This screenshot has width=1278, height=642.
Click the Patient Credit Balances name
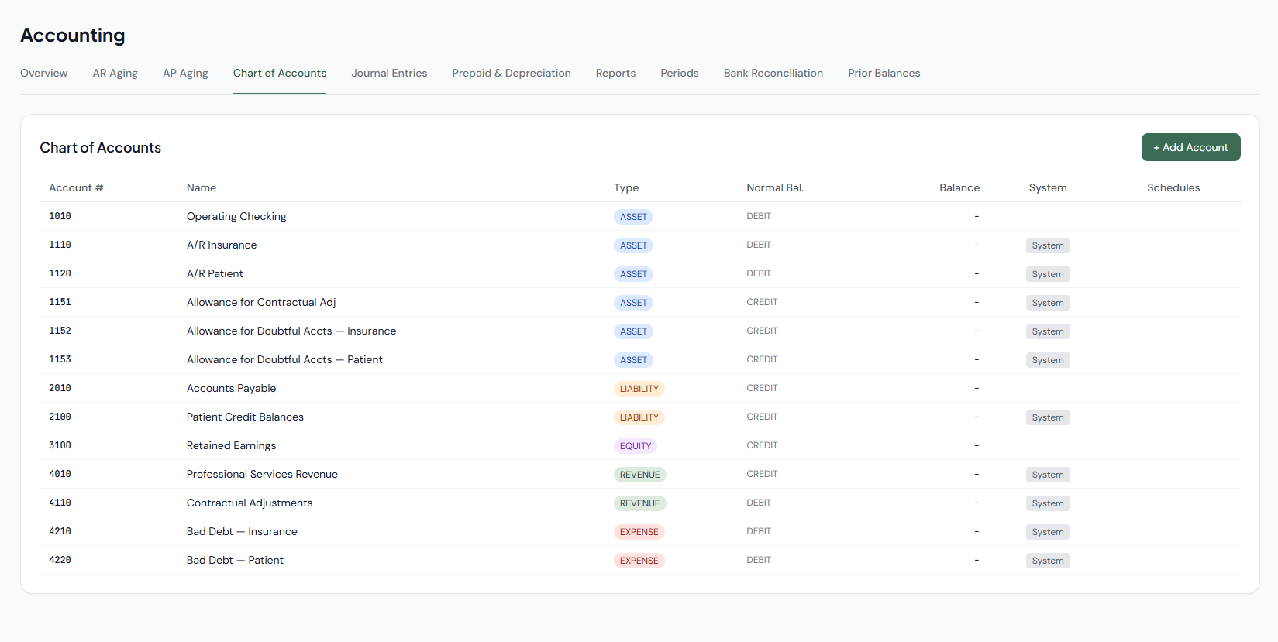point(245,417)
